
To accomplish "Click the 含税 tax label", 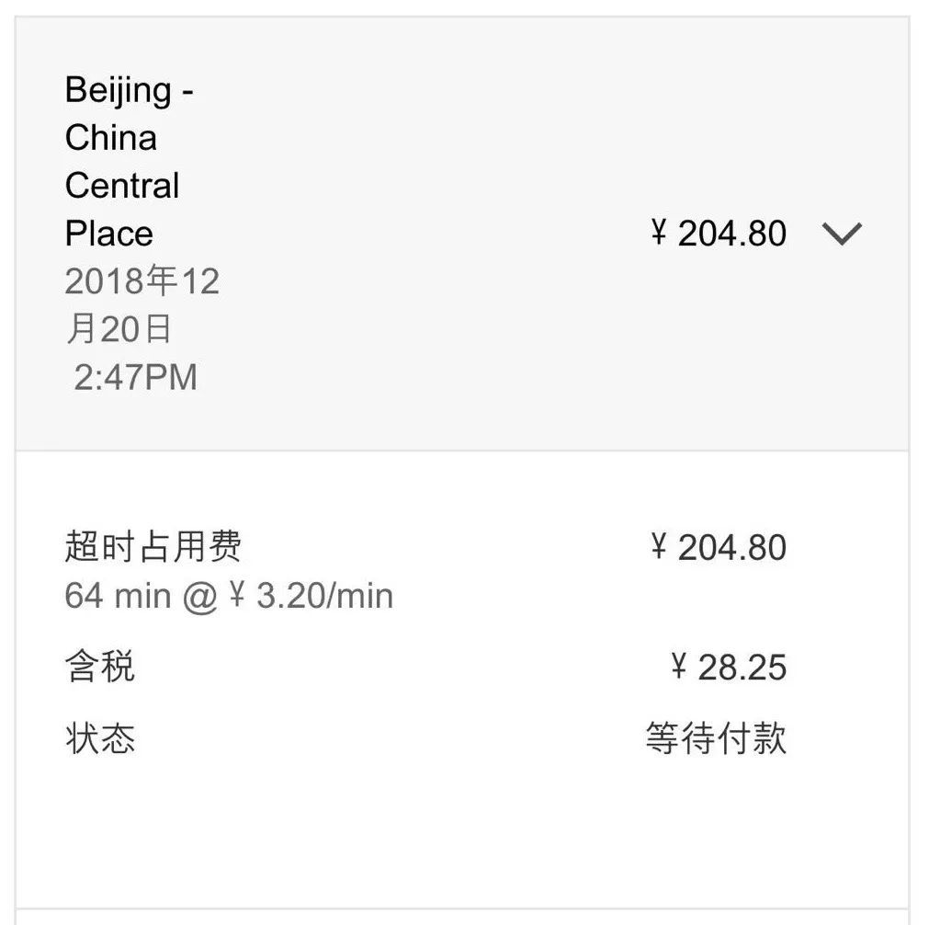I will click(x=100, y=667).
